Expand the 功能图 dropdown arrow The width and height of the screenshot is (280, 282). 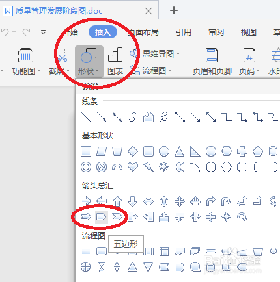pyautogui.click(x=39, y=71)
